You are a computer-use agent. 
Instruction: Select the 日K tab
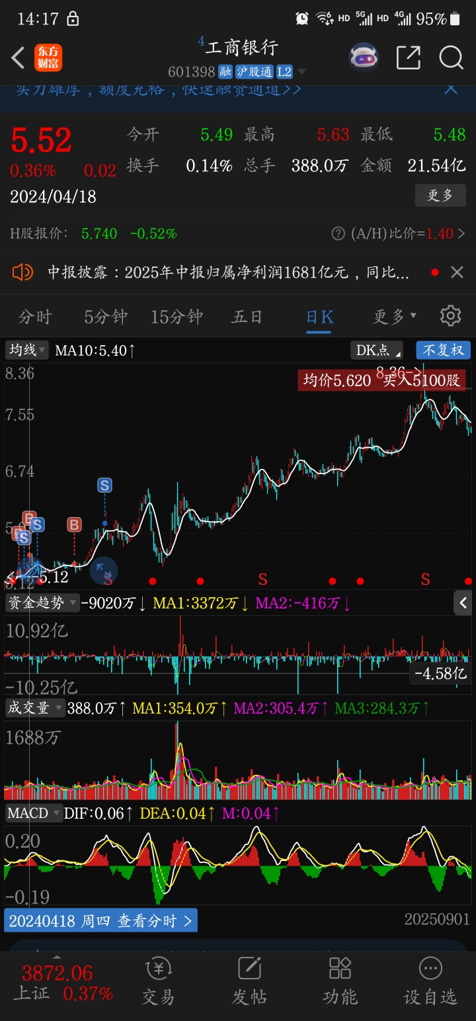click(x=319, y=317)
